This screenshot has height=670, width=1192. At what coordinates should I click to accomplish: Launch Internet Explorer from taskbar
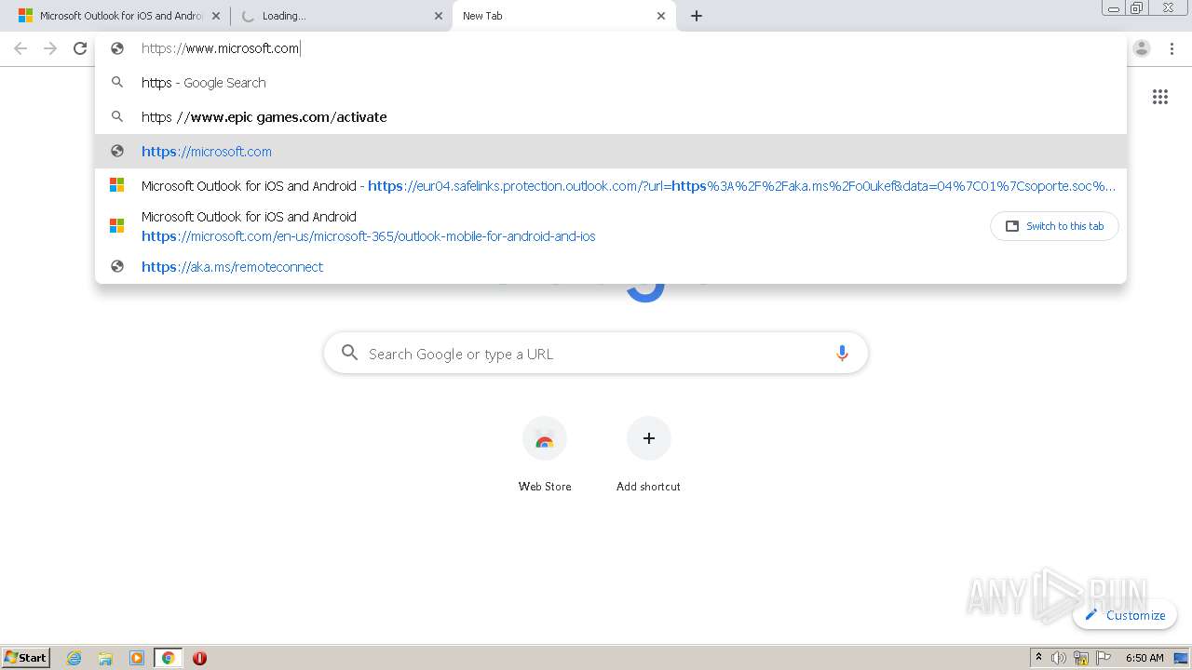(74, 658)
